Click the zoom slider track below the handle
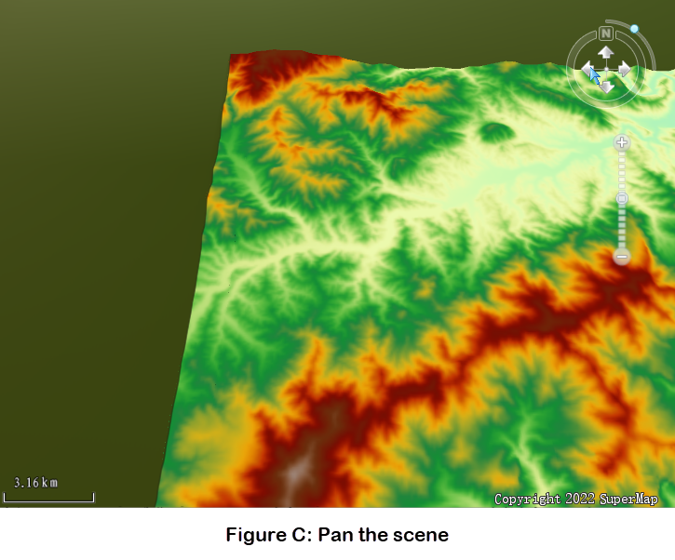 pyautogui.click(x=622, y=228)
